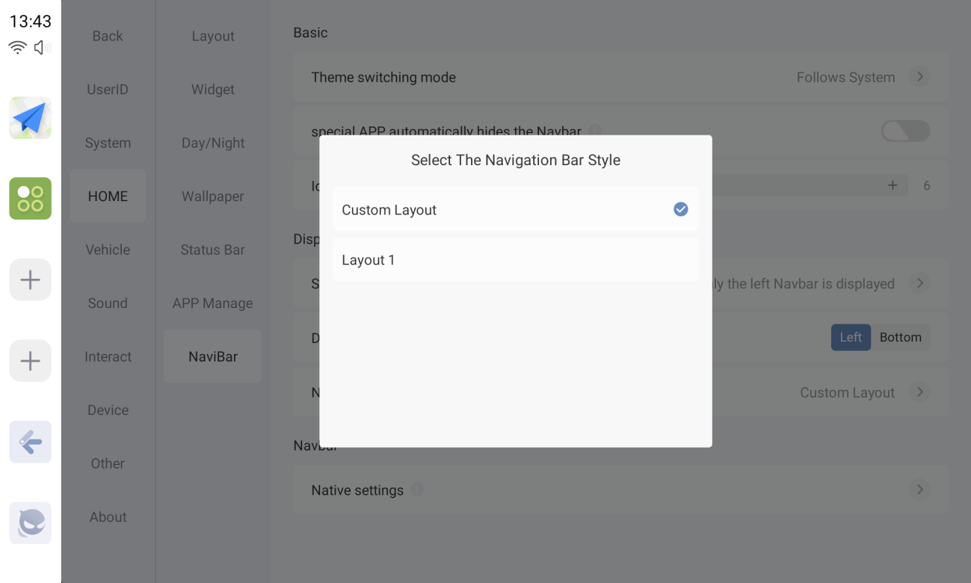Open Device settings section
The width and height of the screenshot is (971, 583).
click(x=108, y=410)
